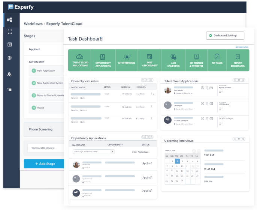
Task: Expand the TalentCloud Applications widget
Action: 239,80
